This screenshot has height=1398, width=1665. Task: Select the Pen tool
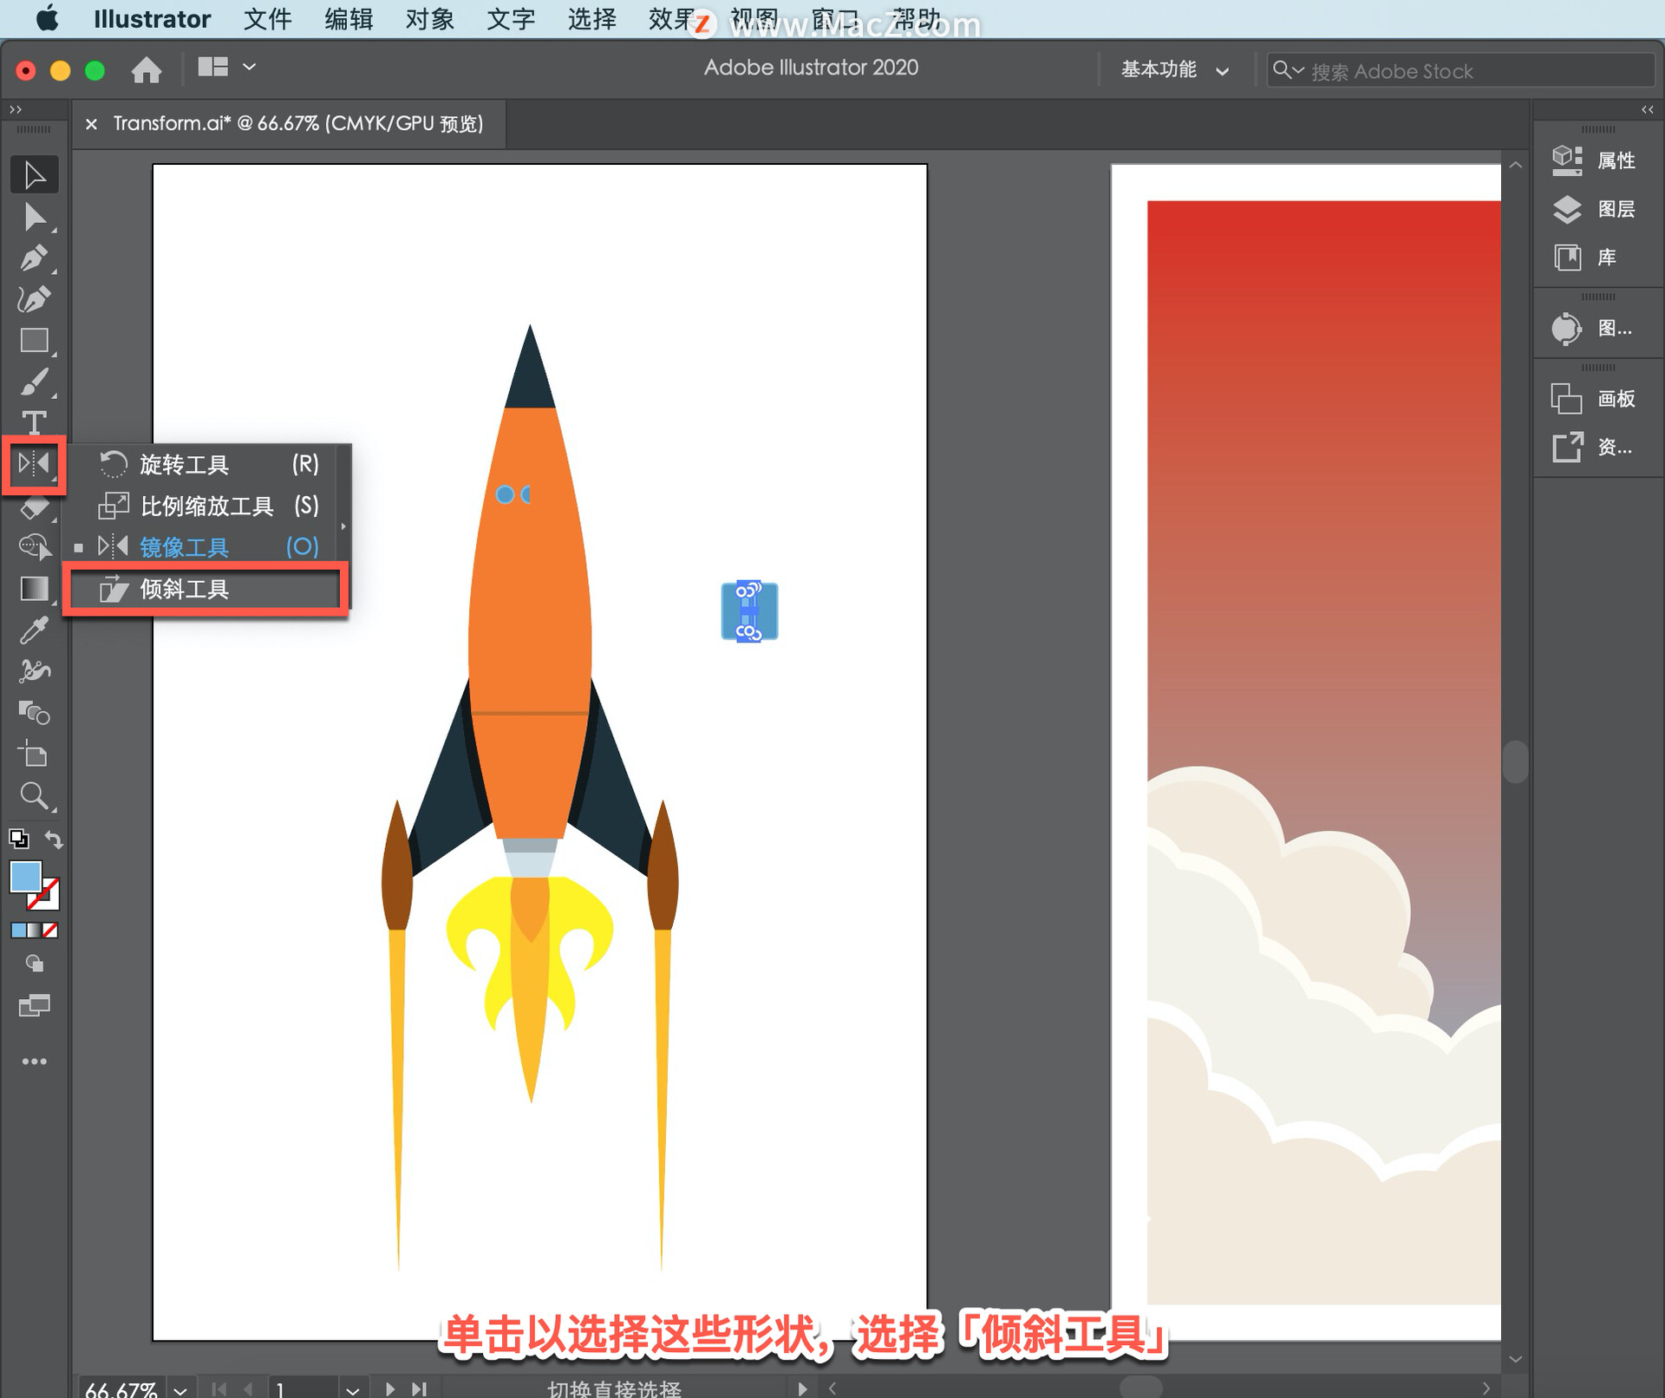[x=34, y=258]
